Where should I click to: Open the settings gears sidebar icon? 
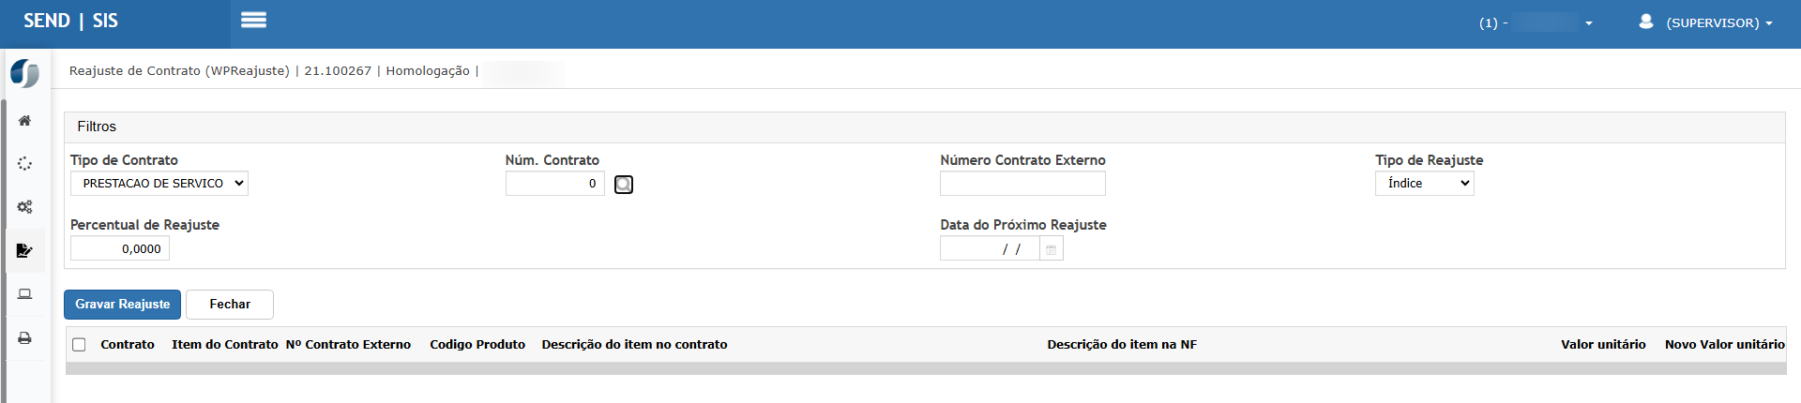[x=25, y=207]
